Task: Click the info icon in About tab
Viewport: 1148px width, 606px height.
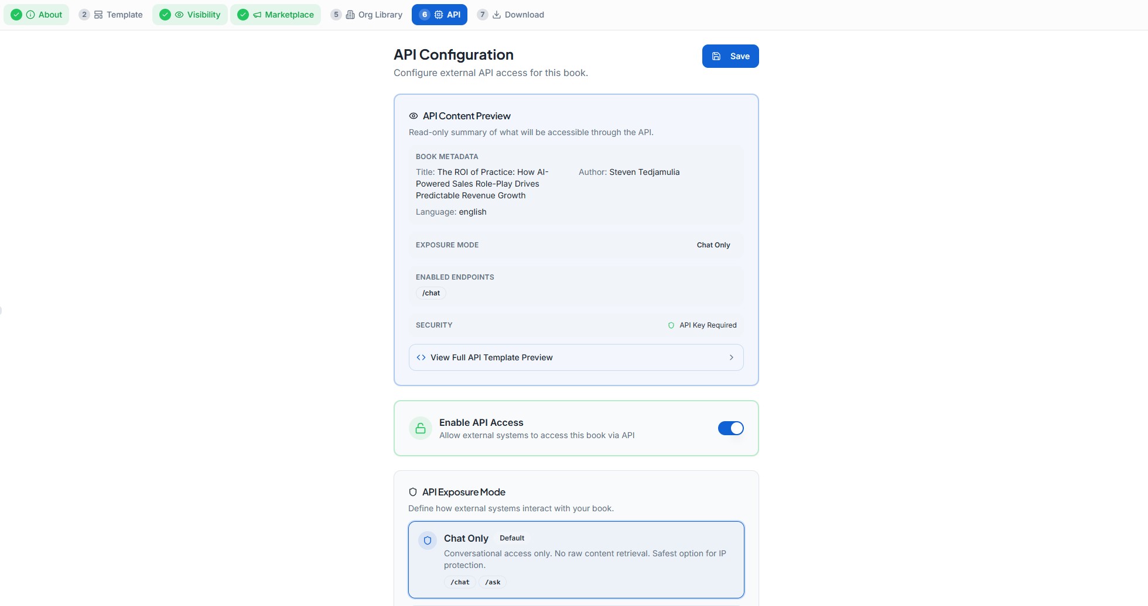Action: pos(30,15)
